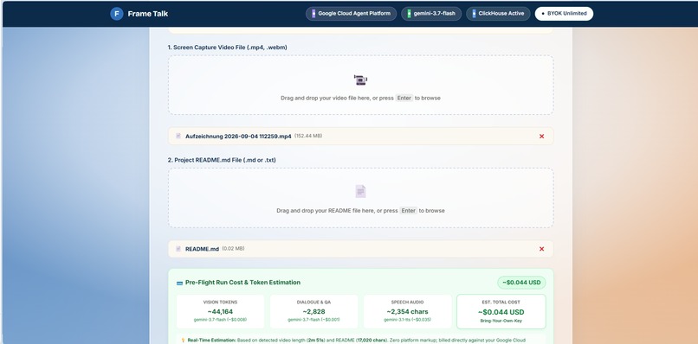Click the video camera upload icon
Viewport: 698px width, 344px height.
(x=360, y=80)
